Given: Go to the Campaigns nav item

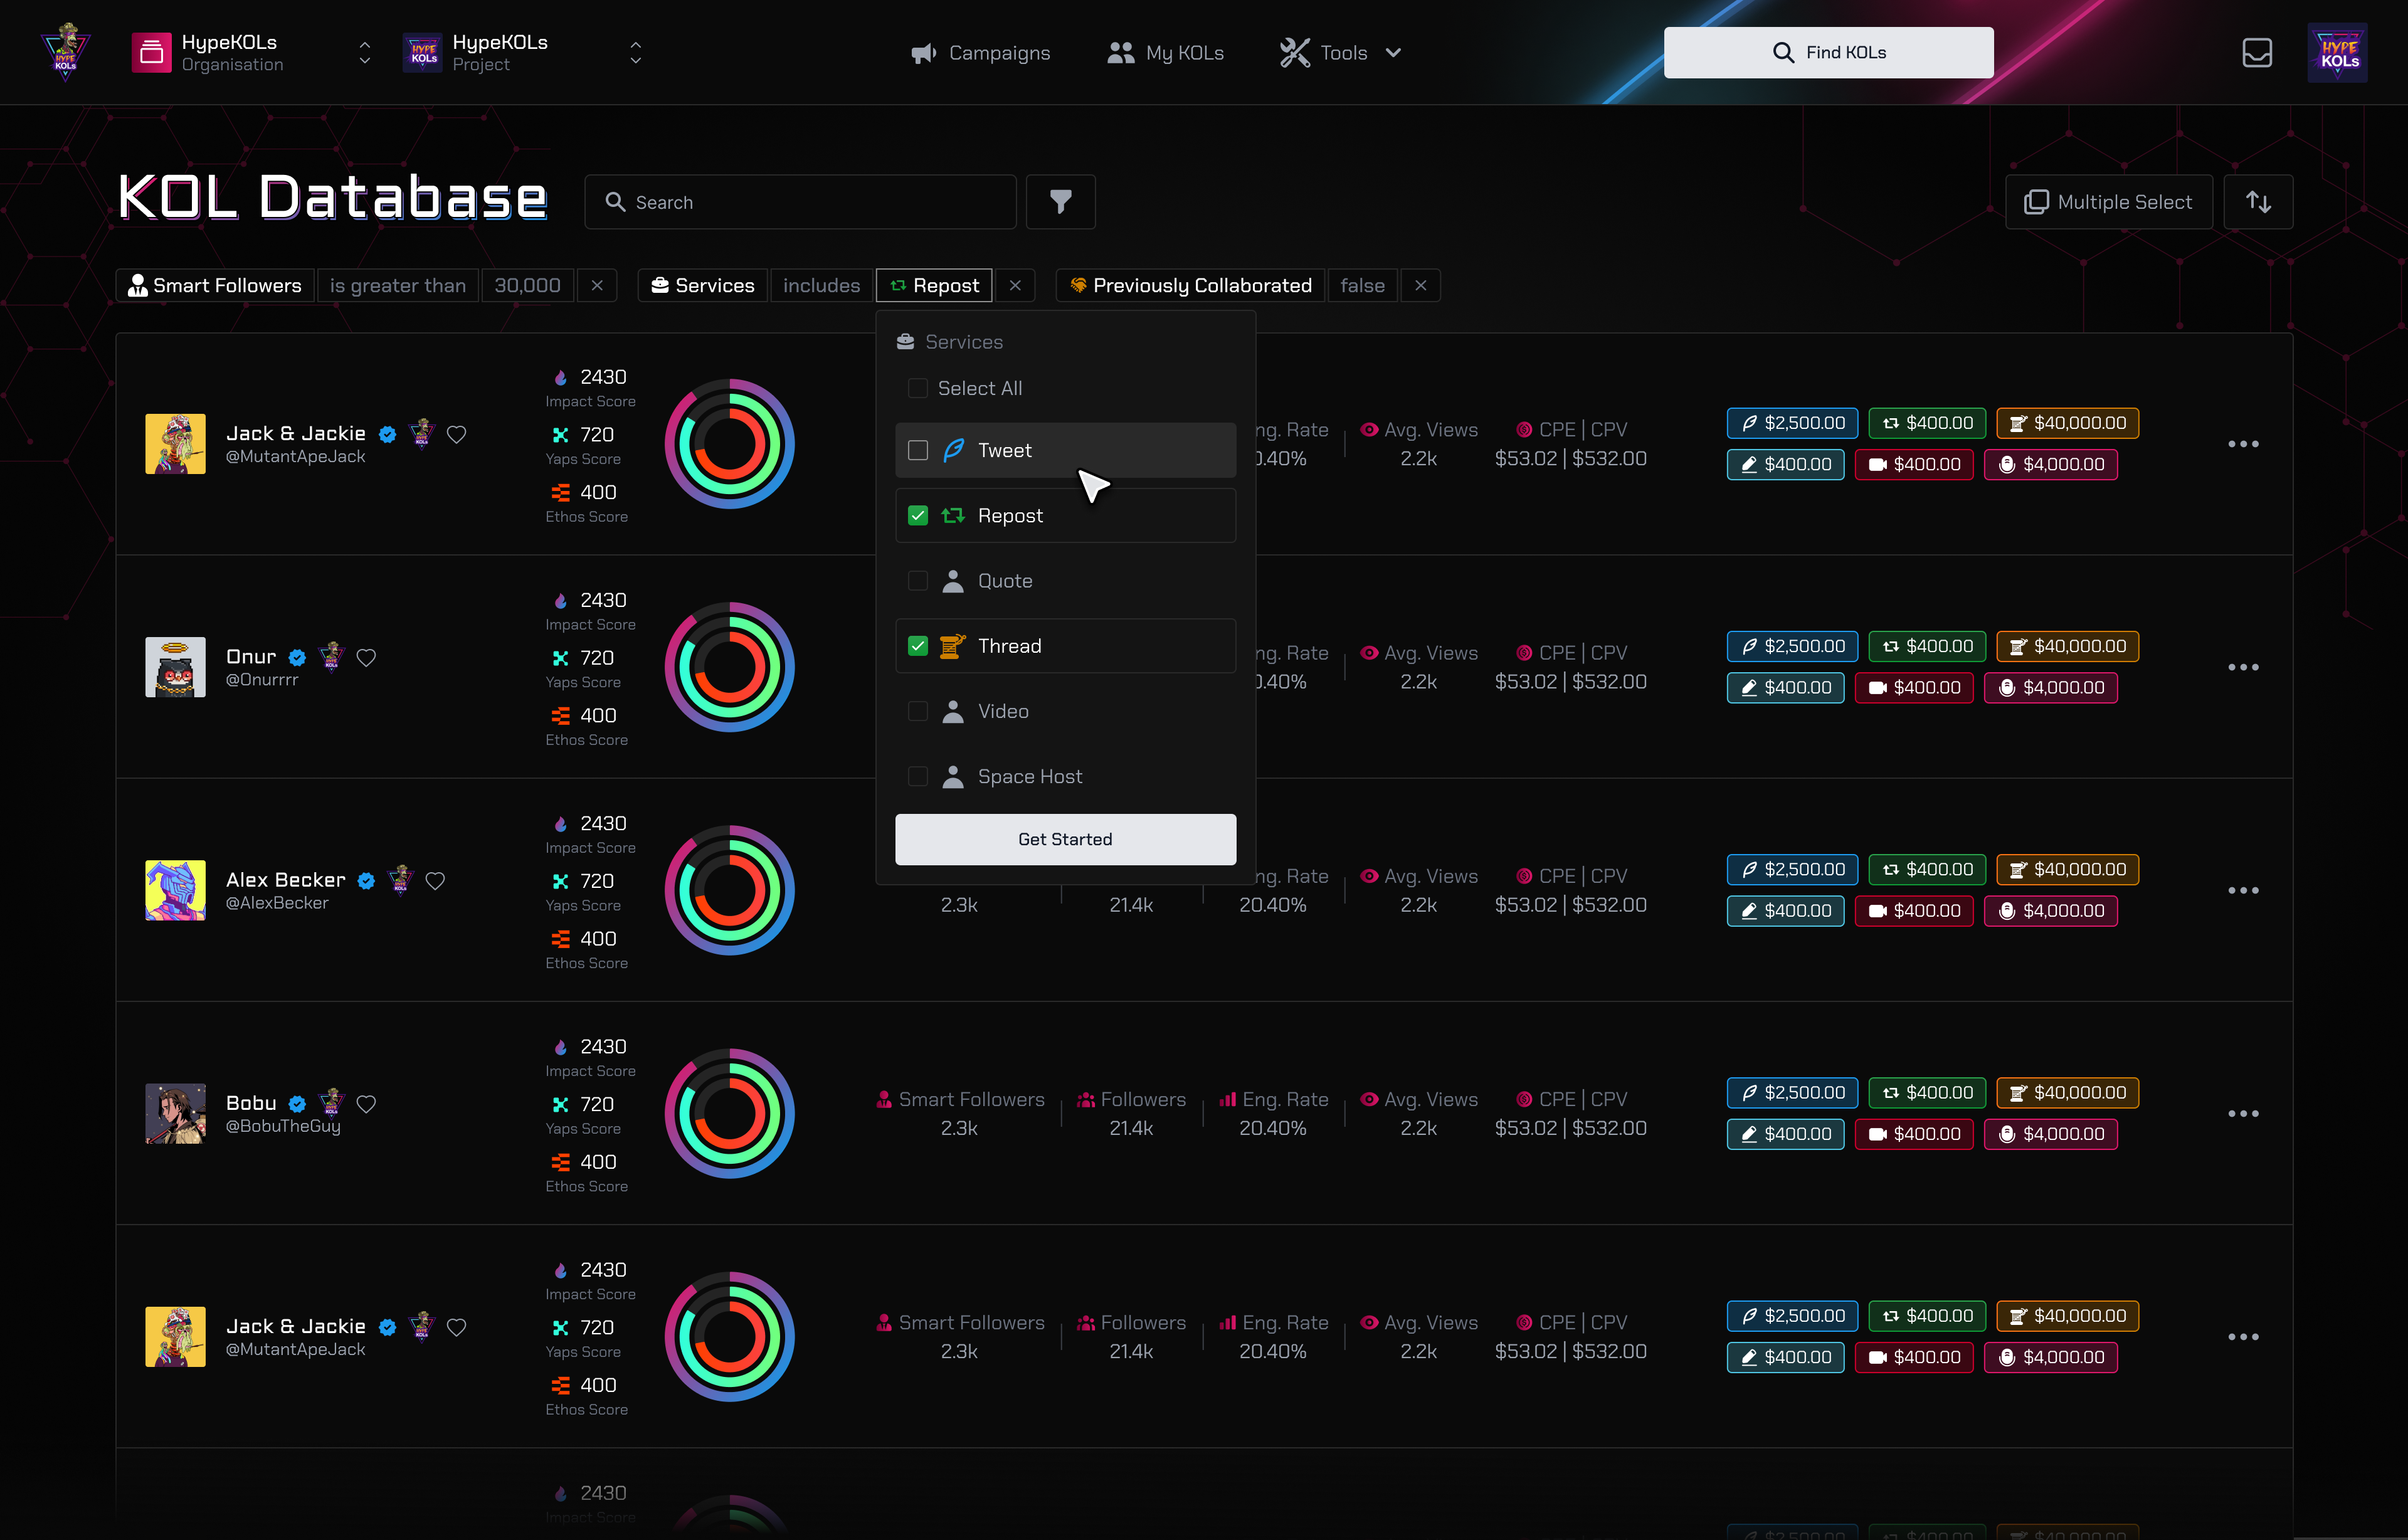Looking at the screenshot, I should (980, 52).
